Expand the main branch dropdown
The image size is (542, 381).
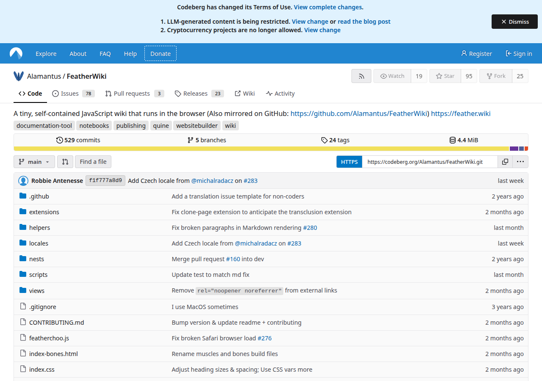(34, 162)
